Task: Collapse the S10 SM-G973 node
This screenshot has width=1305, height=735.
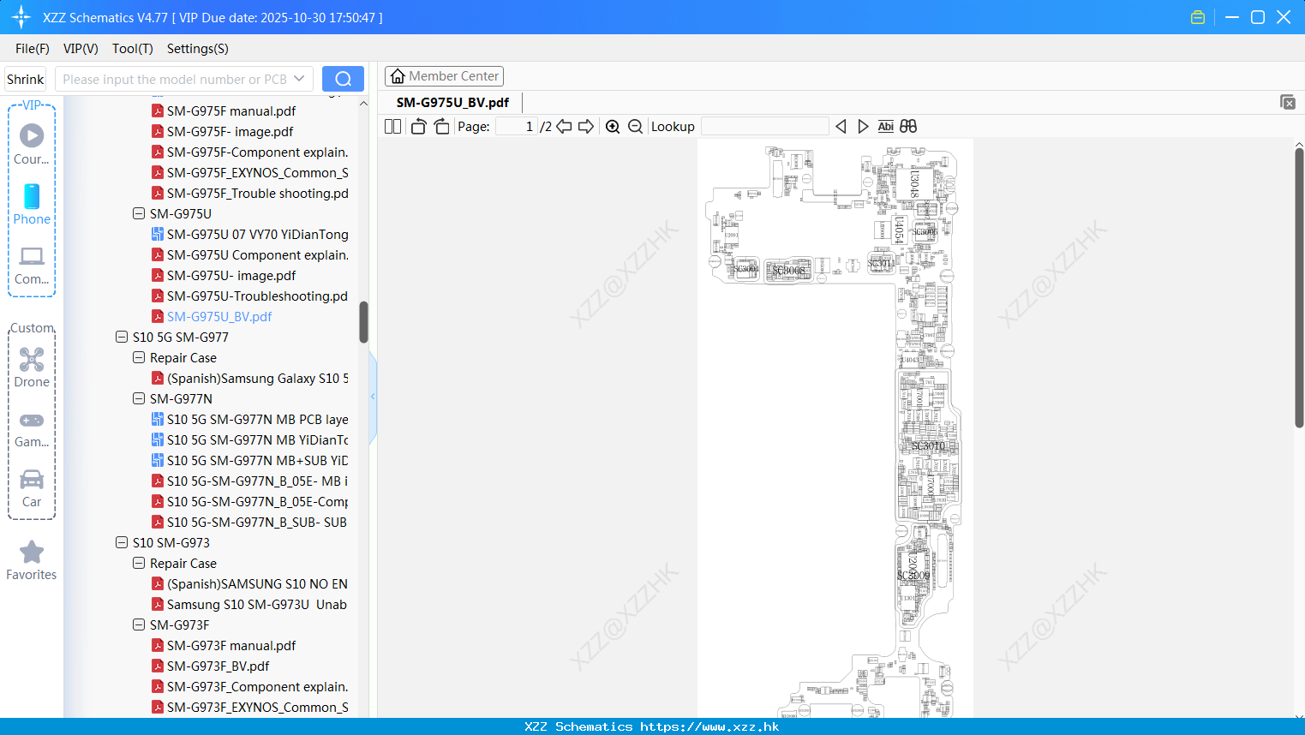Action: 122,542
